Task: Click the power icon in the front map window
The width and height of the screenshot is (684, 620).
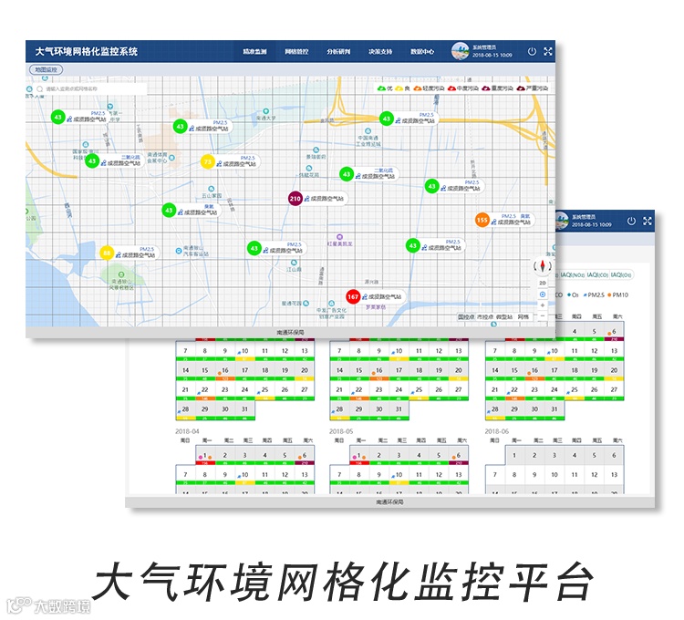Action: pyautogui.click(x=532, y=51)
